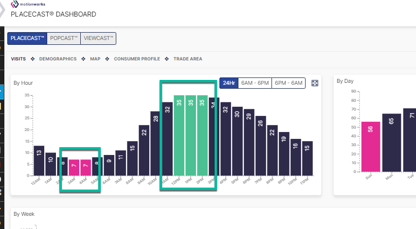Click the By Week chart title

pyautogui.click(x=24, y=214)
